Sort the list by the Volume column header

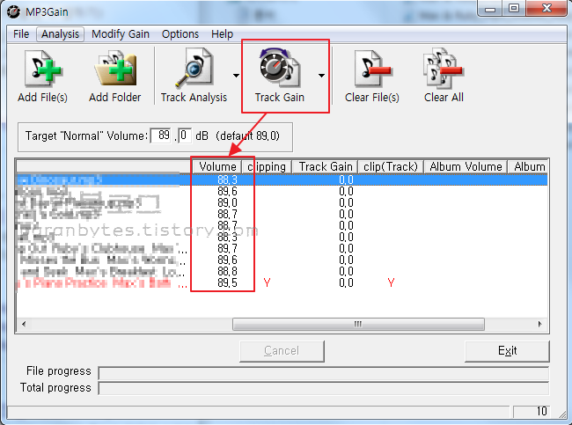[x=216, y=166]
